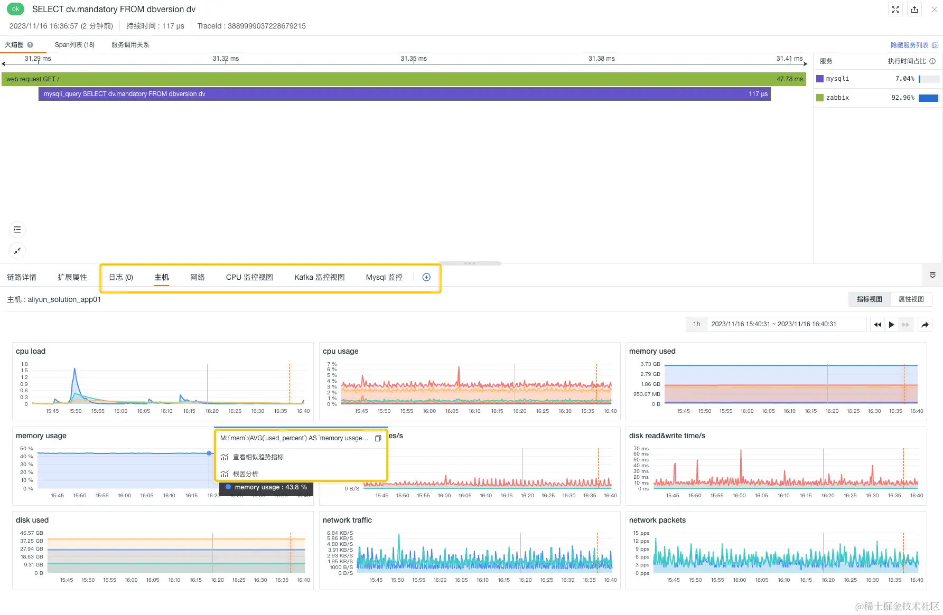Click the mysqli service row
The height and width of the screenshot is (615, 943).
(877, 79)
